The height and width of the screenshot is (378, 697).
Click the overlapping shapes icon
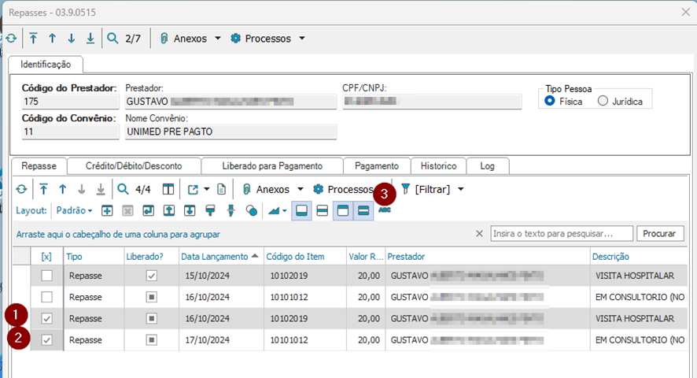pyautogui.click(x=252, y=210)
